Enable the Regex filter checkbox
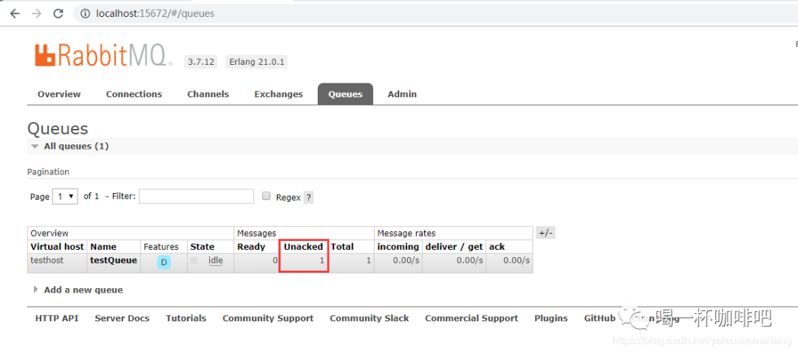 266,196
